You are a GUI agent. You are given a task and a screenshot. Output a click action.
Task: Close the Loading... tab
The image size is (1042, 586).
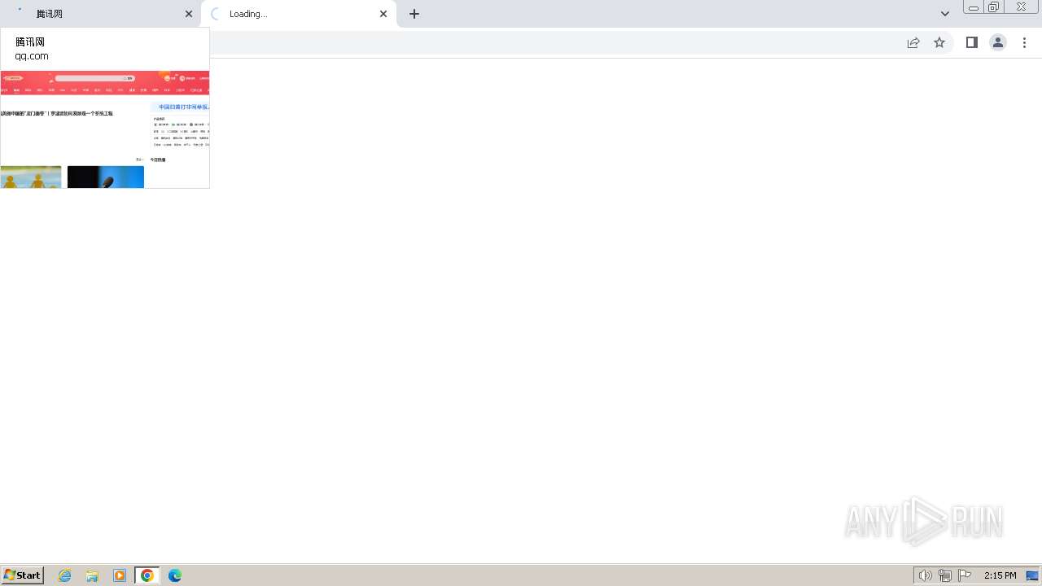[383, 14]
